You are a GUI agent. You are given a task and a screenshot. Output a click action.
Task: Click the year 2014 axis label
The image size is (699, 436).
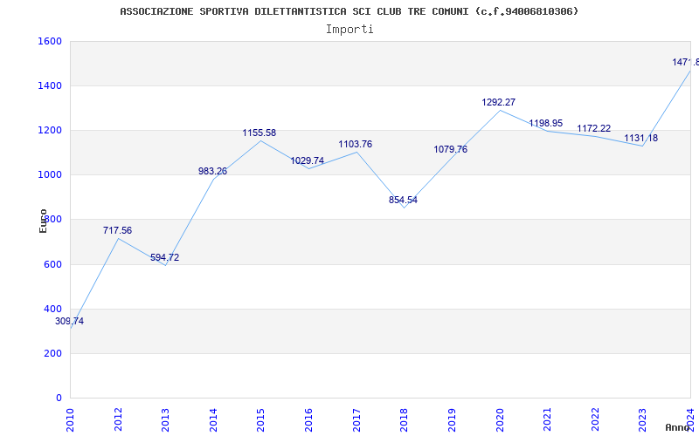(213, 420)
